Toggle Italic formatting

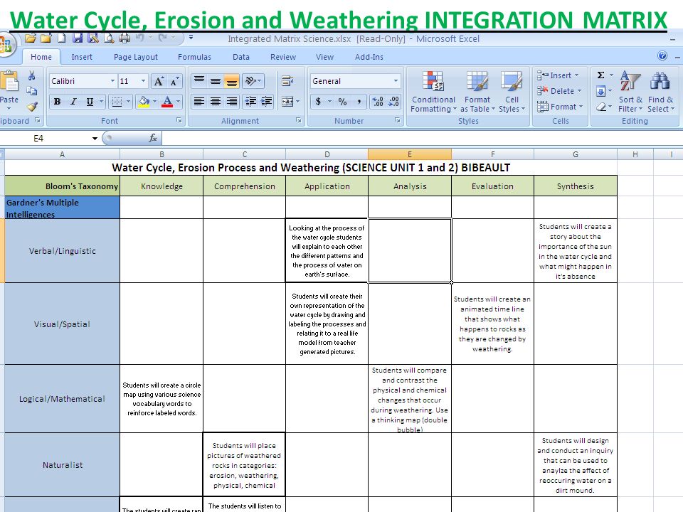[x=73, y=102]
